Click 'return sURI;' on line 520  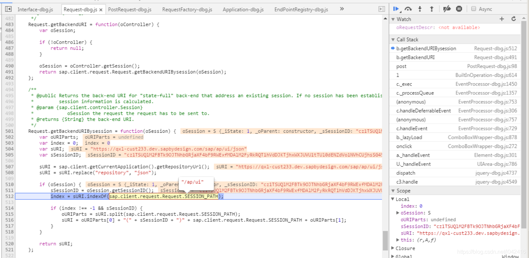[56, 244]
